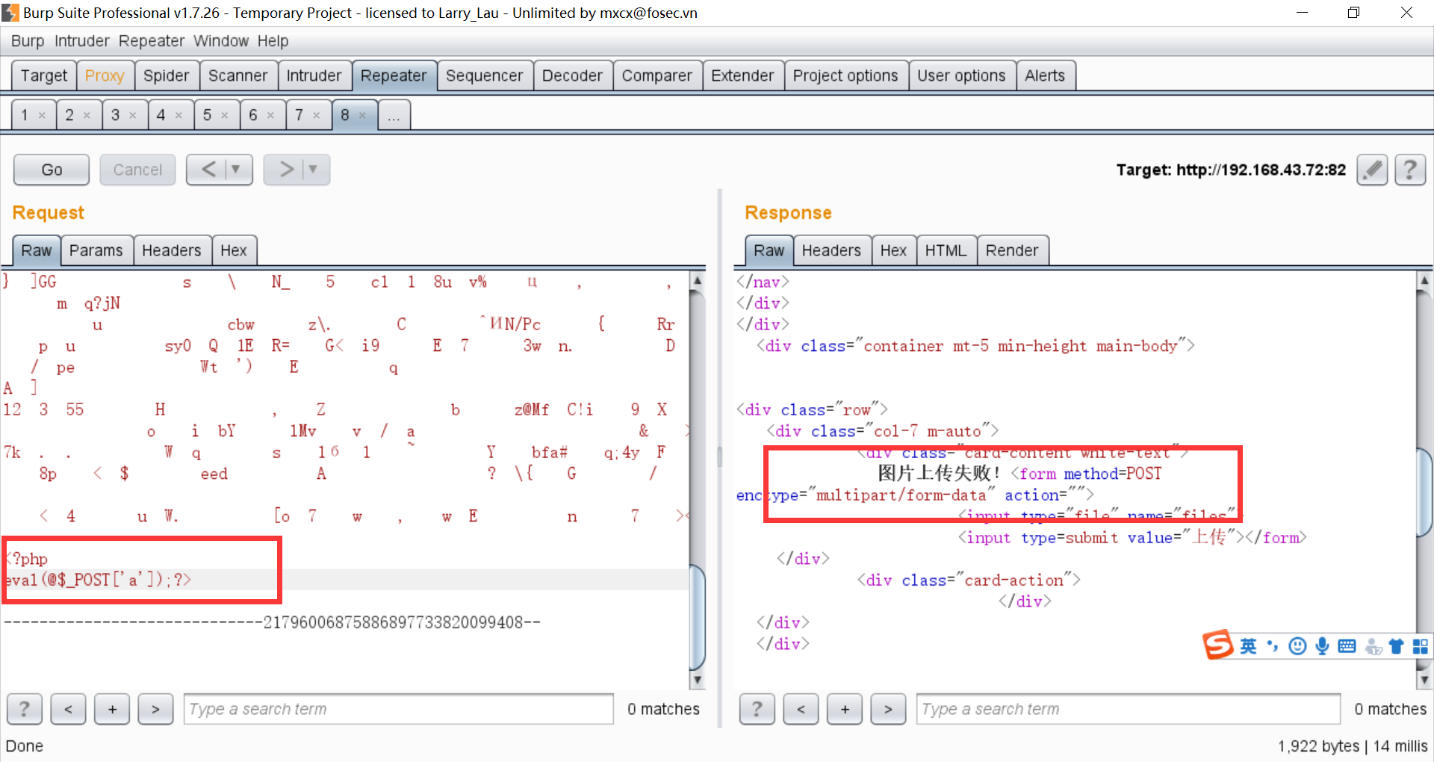
Task: Switch to the Decoder tab
Action: click(572, 75)
